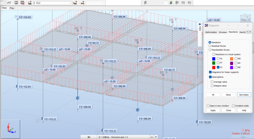Click the Apply button
Screen dimensions: 254x139
(213, 110)
